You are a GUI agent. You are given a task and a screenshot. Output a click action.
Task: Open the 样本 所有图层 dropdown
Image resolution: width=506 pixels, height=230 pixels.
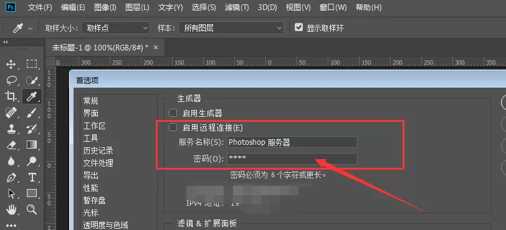pyautogui.click(x=231, y=29)
